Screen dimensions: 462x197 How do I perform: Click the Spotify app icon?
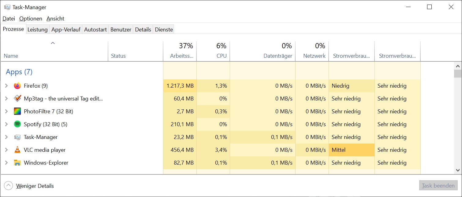(x=17, y=124)
